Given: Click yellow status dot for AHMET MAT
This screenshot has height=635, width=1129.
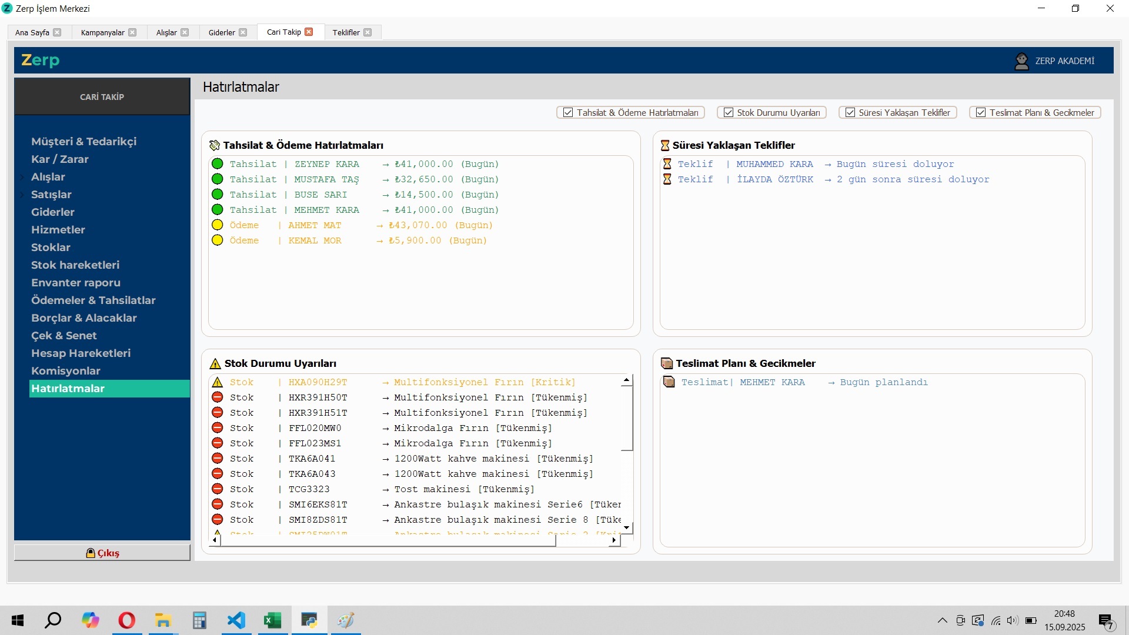Looking at the screenshot, I should [218, 225].
